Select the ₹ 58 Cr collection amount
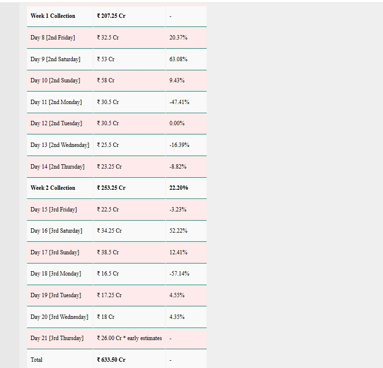 tap(106, 80)
